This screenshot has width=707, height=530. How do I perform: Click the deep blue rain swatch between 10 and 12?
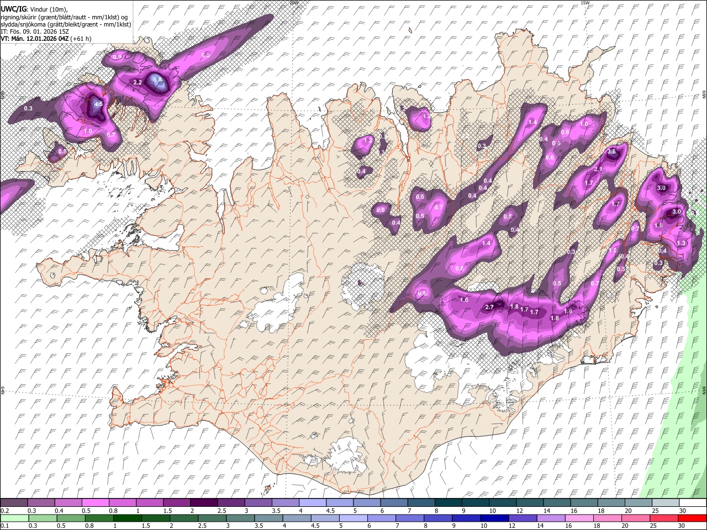coord(494,518)
